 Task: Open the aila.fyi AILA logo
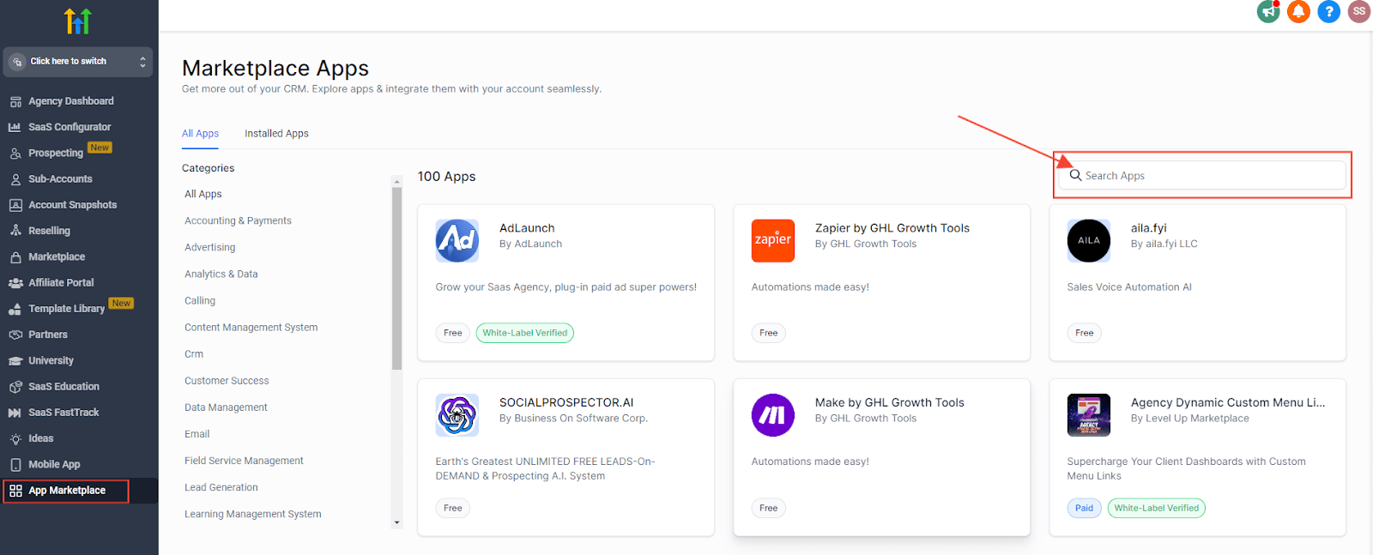(1089, 240)
